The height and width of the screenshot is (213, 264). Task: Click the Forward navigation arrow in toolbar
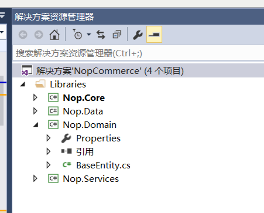[x=39, y=35]
